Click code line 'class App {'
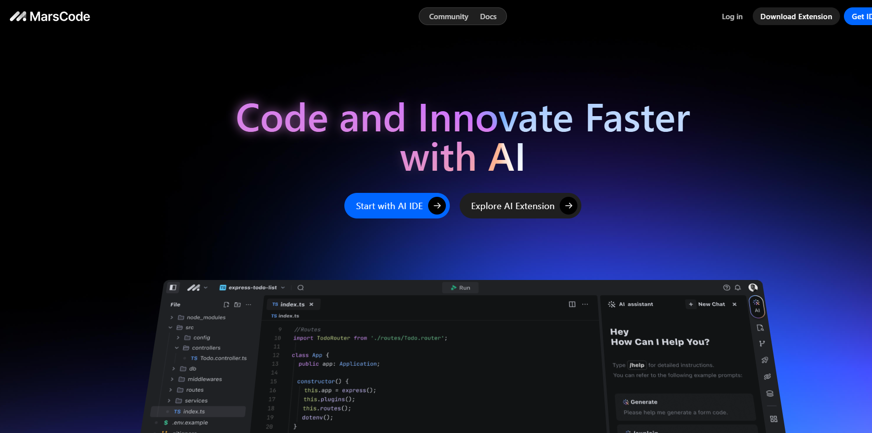This screenshot has height=433, width=872. tap(310, 355)
